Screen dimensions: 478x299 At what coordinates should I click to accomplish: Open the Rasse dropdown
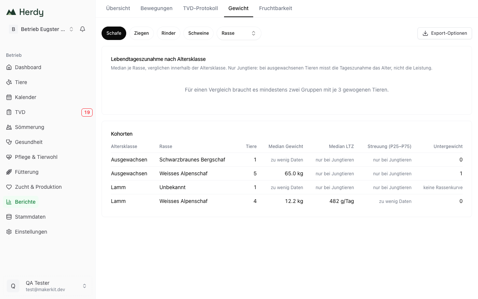pos(239,33)
